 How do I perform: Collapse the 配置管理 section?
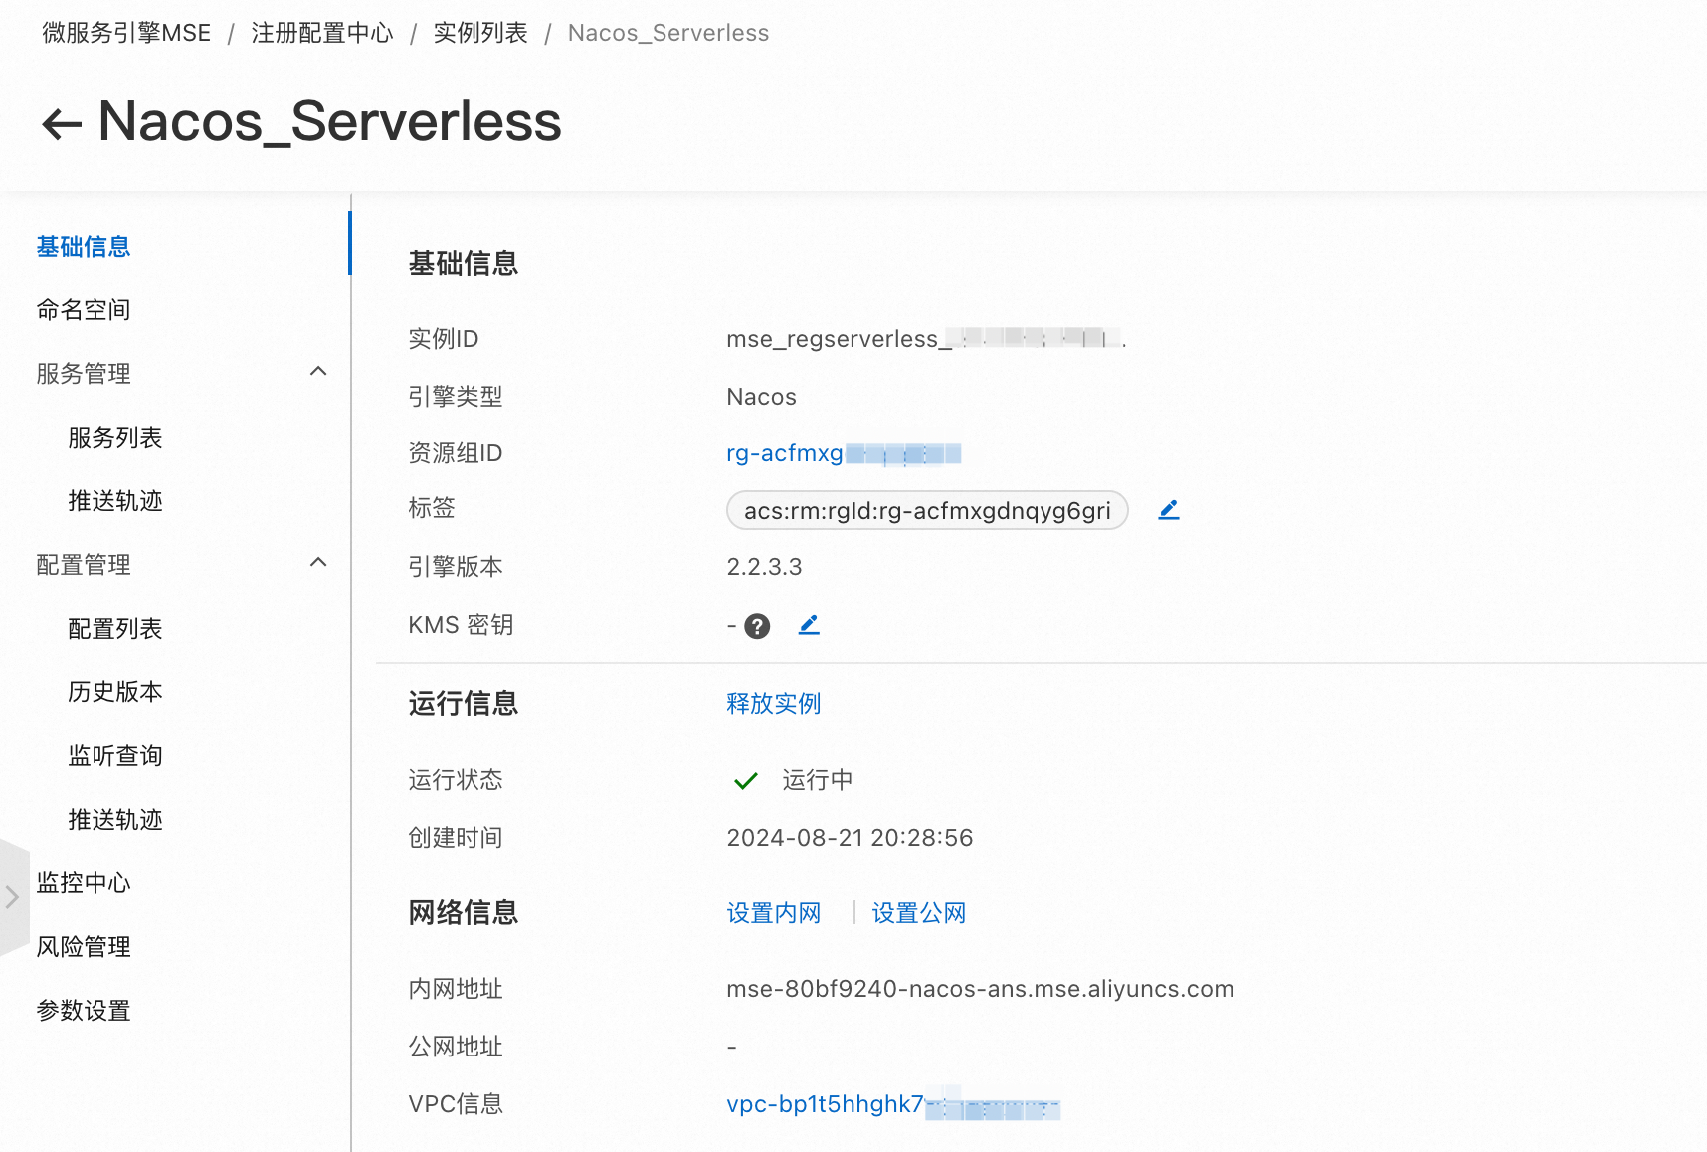pos(317,561)
